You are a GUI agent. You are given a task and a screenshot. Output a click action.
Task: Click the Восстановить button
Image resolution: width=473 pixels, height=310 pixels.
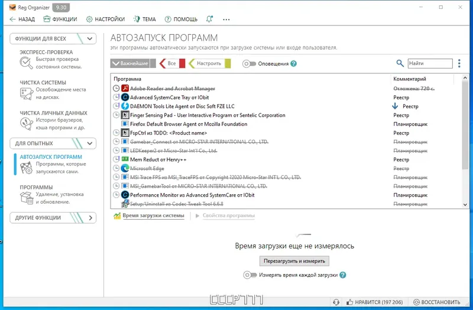[437, 302]
